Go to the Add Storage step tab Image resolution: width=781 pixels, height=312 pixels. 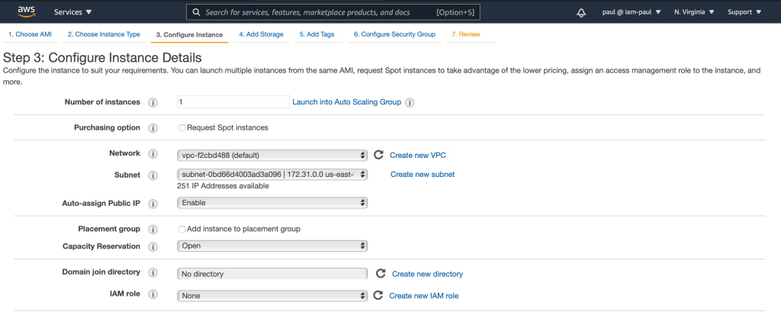[x=261, y=35]
